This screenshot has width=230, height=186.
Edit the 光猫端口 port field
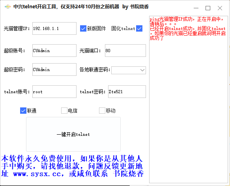pos(125,51)
